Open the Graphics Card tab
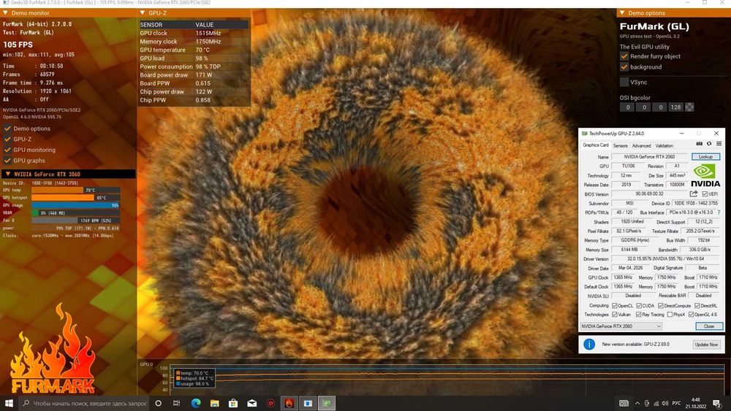 [x=595, y=145]
